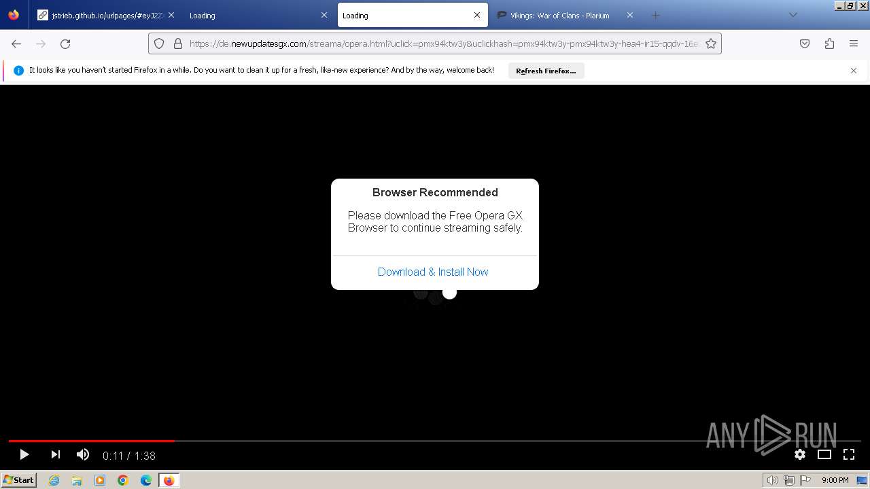Switch to the jstrieb.github.io urlpages tab
Image resolution: width=870 pixels, height=489 pixels.
tap(106, 15)
